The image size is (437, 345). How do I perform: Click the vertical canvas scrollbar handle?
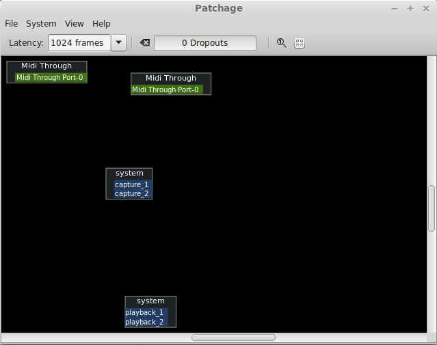(432, 208)
